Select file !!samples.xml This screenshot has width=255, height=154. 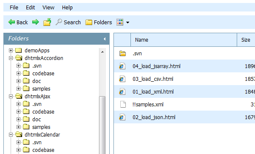coord(184,104)
